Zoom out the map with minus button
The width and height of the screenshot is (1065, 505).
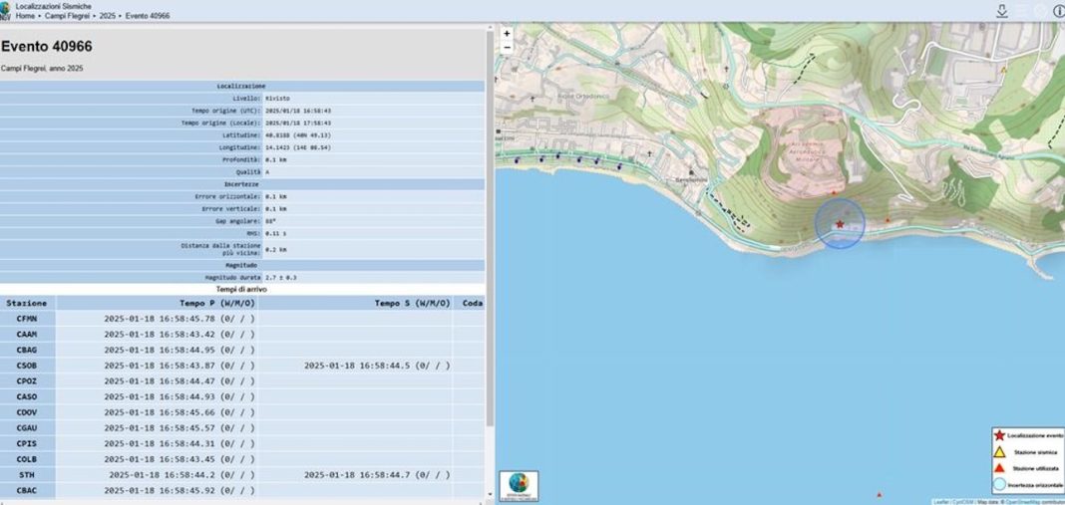pyautogui.click(x=507, y=47)
